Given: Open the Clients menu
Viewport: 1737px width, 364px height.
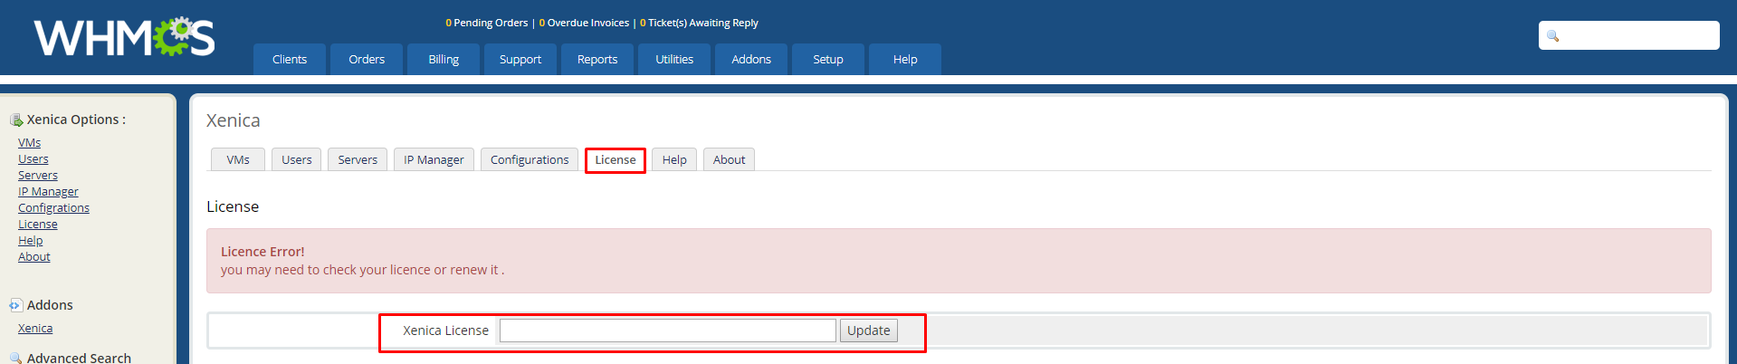Looking at the screenshot, I should [x=290, y=59].
